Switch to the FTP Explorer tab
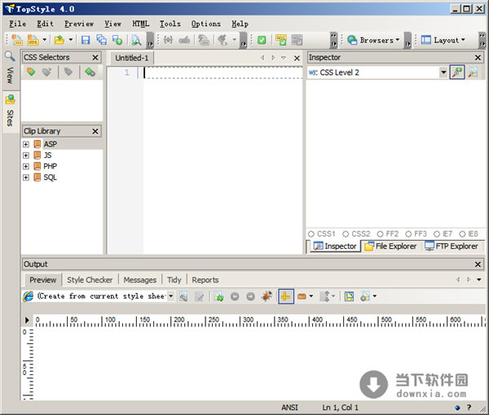The image size is (489, 415). point(452,247)
